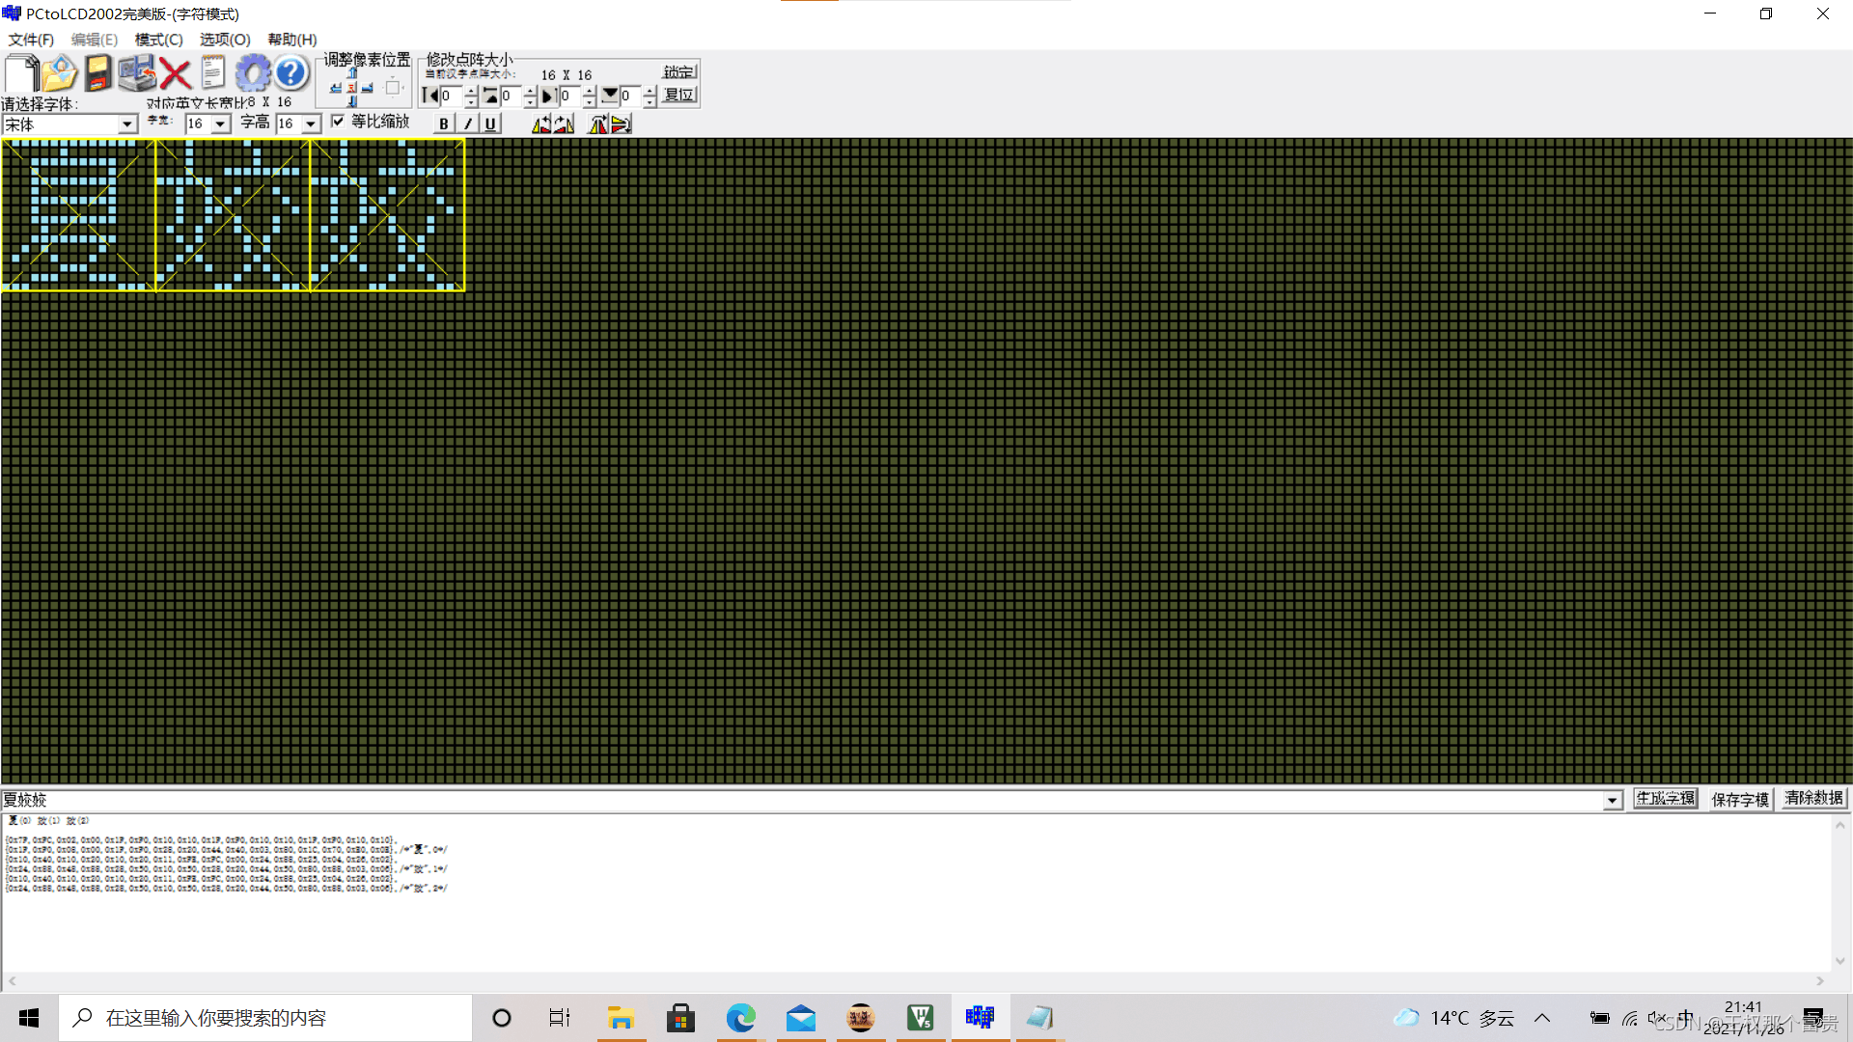Click the import/restore disk icon
1853x1042 pixels.
click(x=137, y=73)
